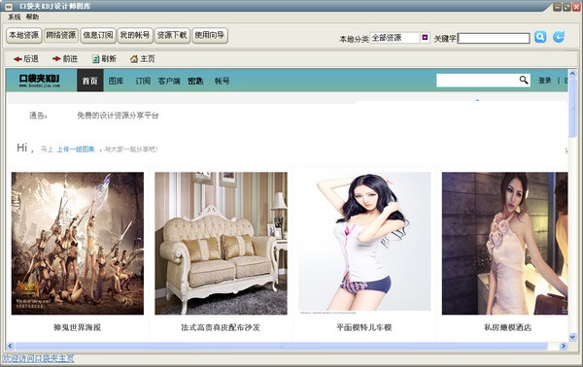Open the 帮助 menu
This screenshot has width=583, height=367.
pos(32,17)
